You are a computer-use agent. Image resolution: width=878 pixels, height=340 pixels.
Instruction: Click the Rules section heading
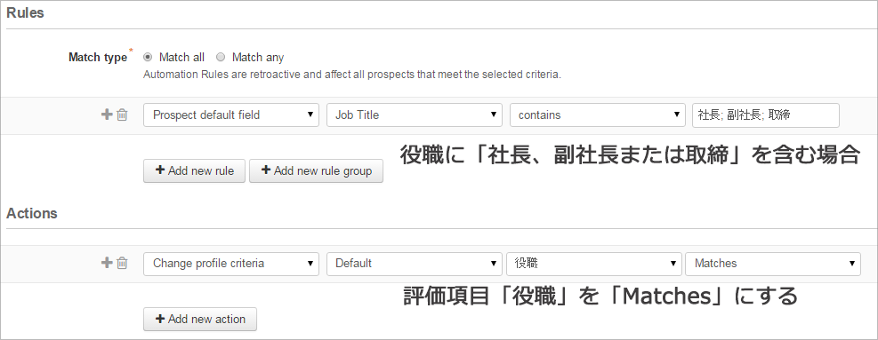click(x=25, y=12)
